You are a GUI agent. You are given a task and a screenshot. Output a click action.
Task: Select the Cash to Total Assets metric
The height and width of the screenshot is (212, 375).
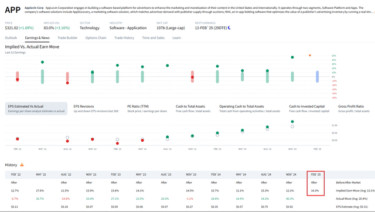pos(193,108)
